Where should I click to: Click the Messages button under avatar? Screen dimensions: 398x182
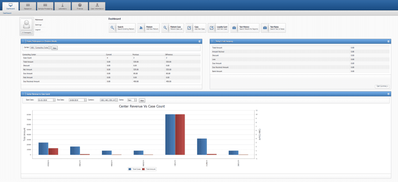27,33
